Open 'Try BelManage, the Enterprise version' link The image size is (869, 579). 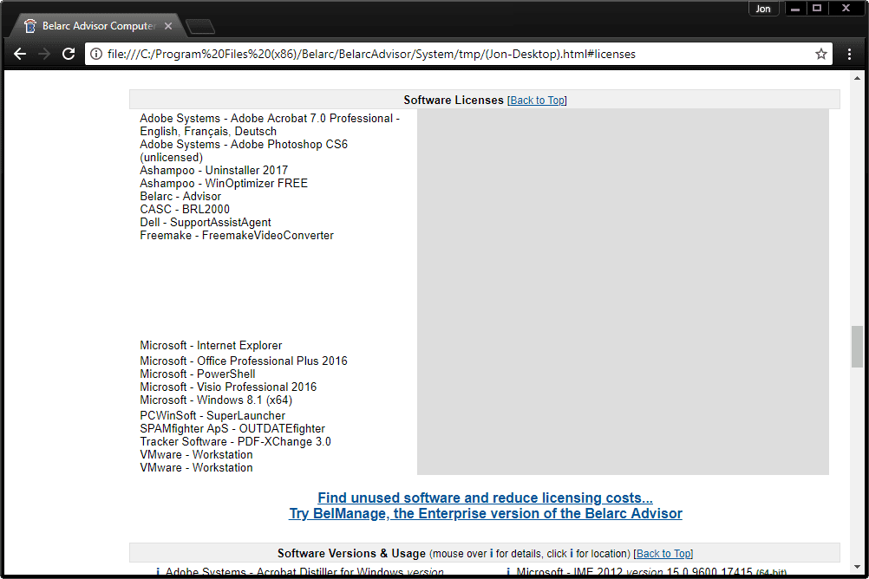tap(486, 513)
